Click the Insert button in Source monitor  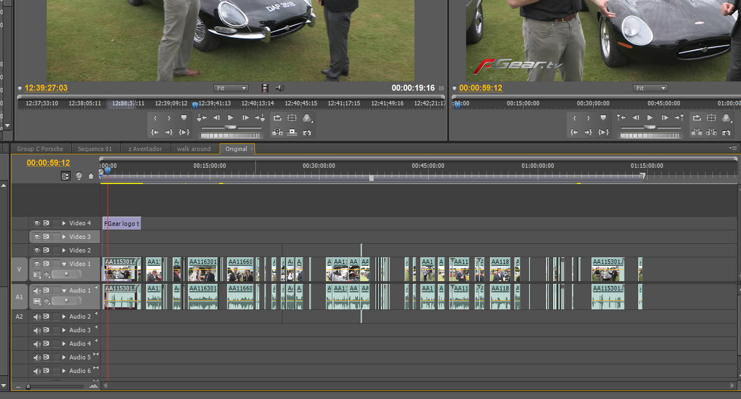tap(278, 132)
